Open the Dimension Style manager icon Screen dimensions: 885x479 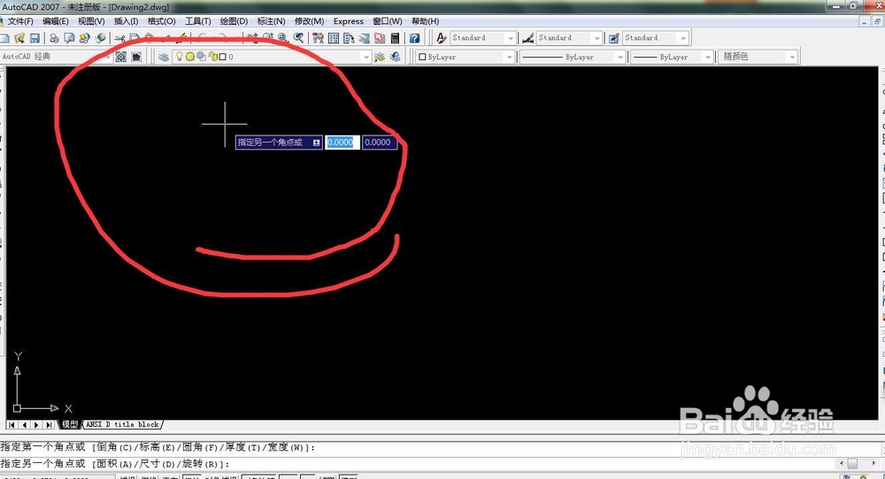tap(527, 38)
